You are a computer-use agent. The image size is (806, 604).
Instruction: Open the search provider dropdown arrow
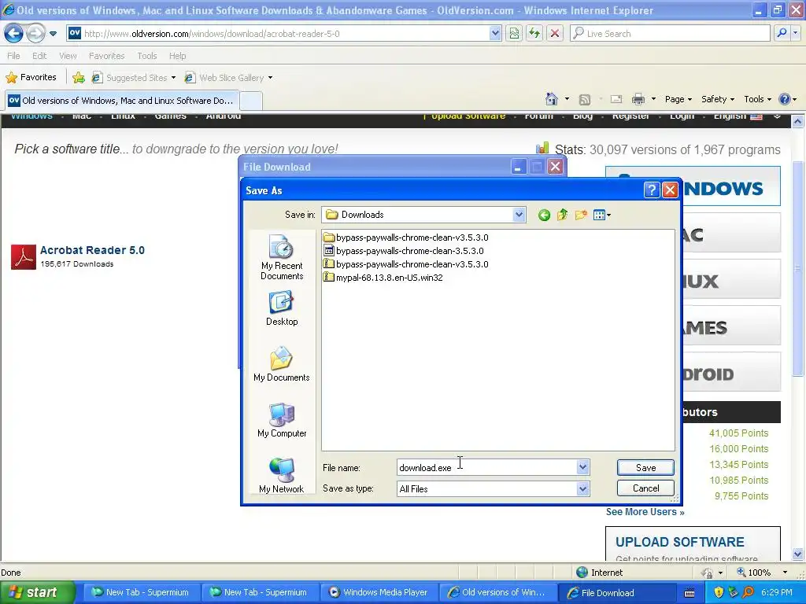(796, 34)
